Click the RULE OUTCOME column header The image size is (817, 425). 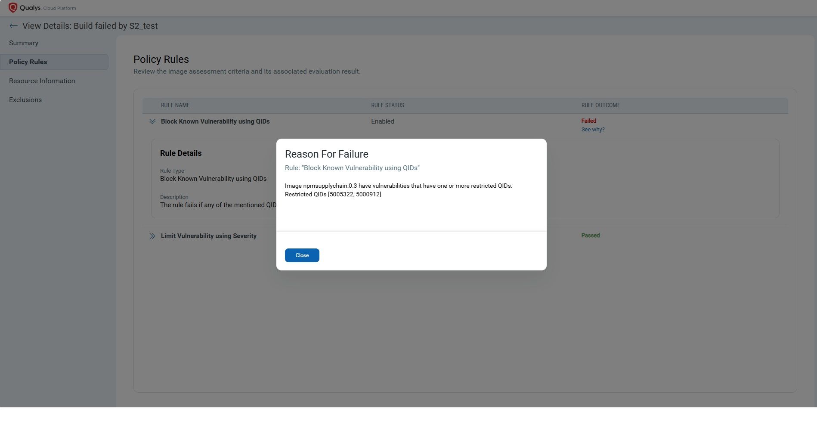[600, 105]
